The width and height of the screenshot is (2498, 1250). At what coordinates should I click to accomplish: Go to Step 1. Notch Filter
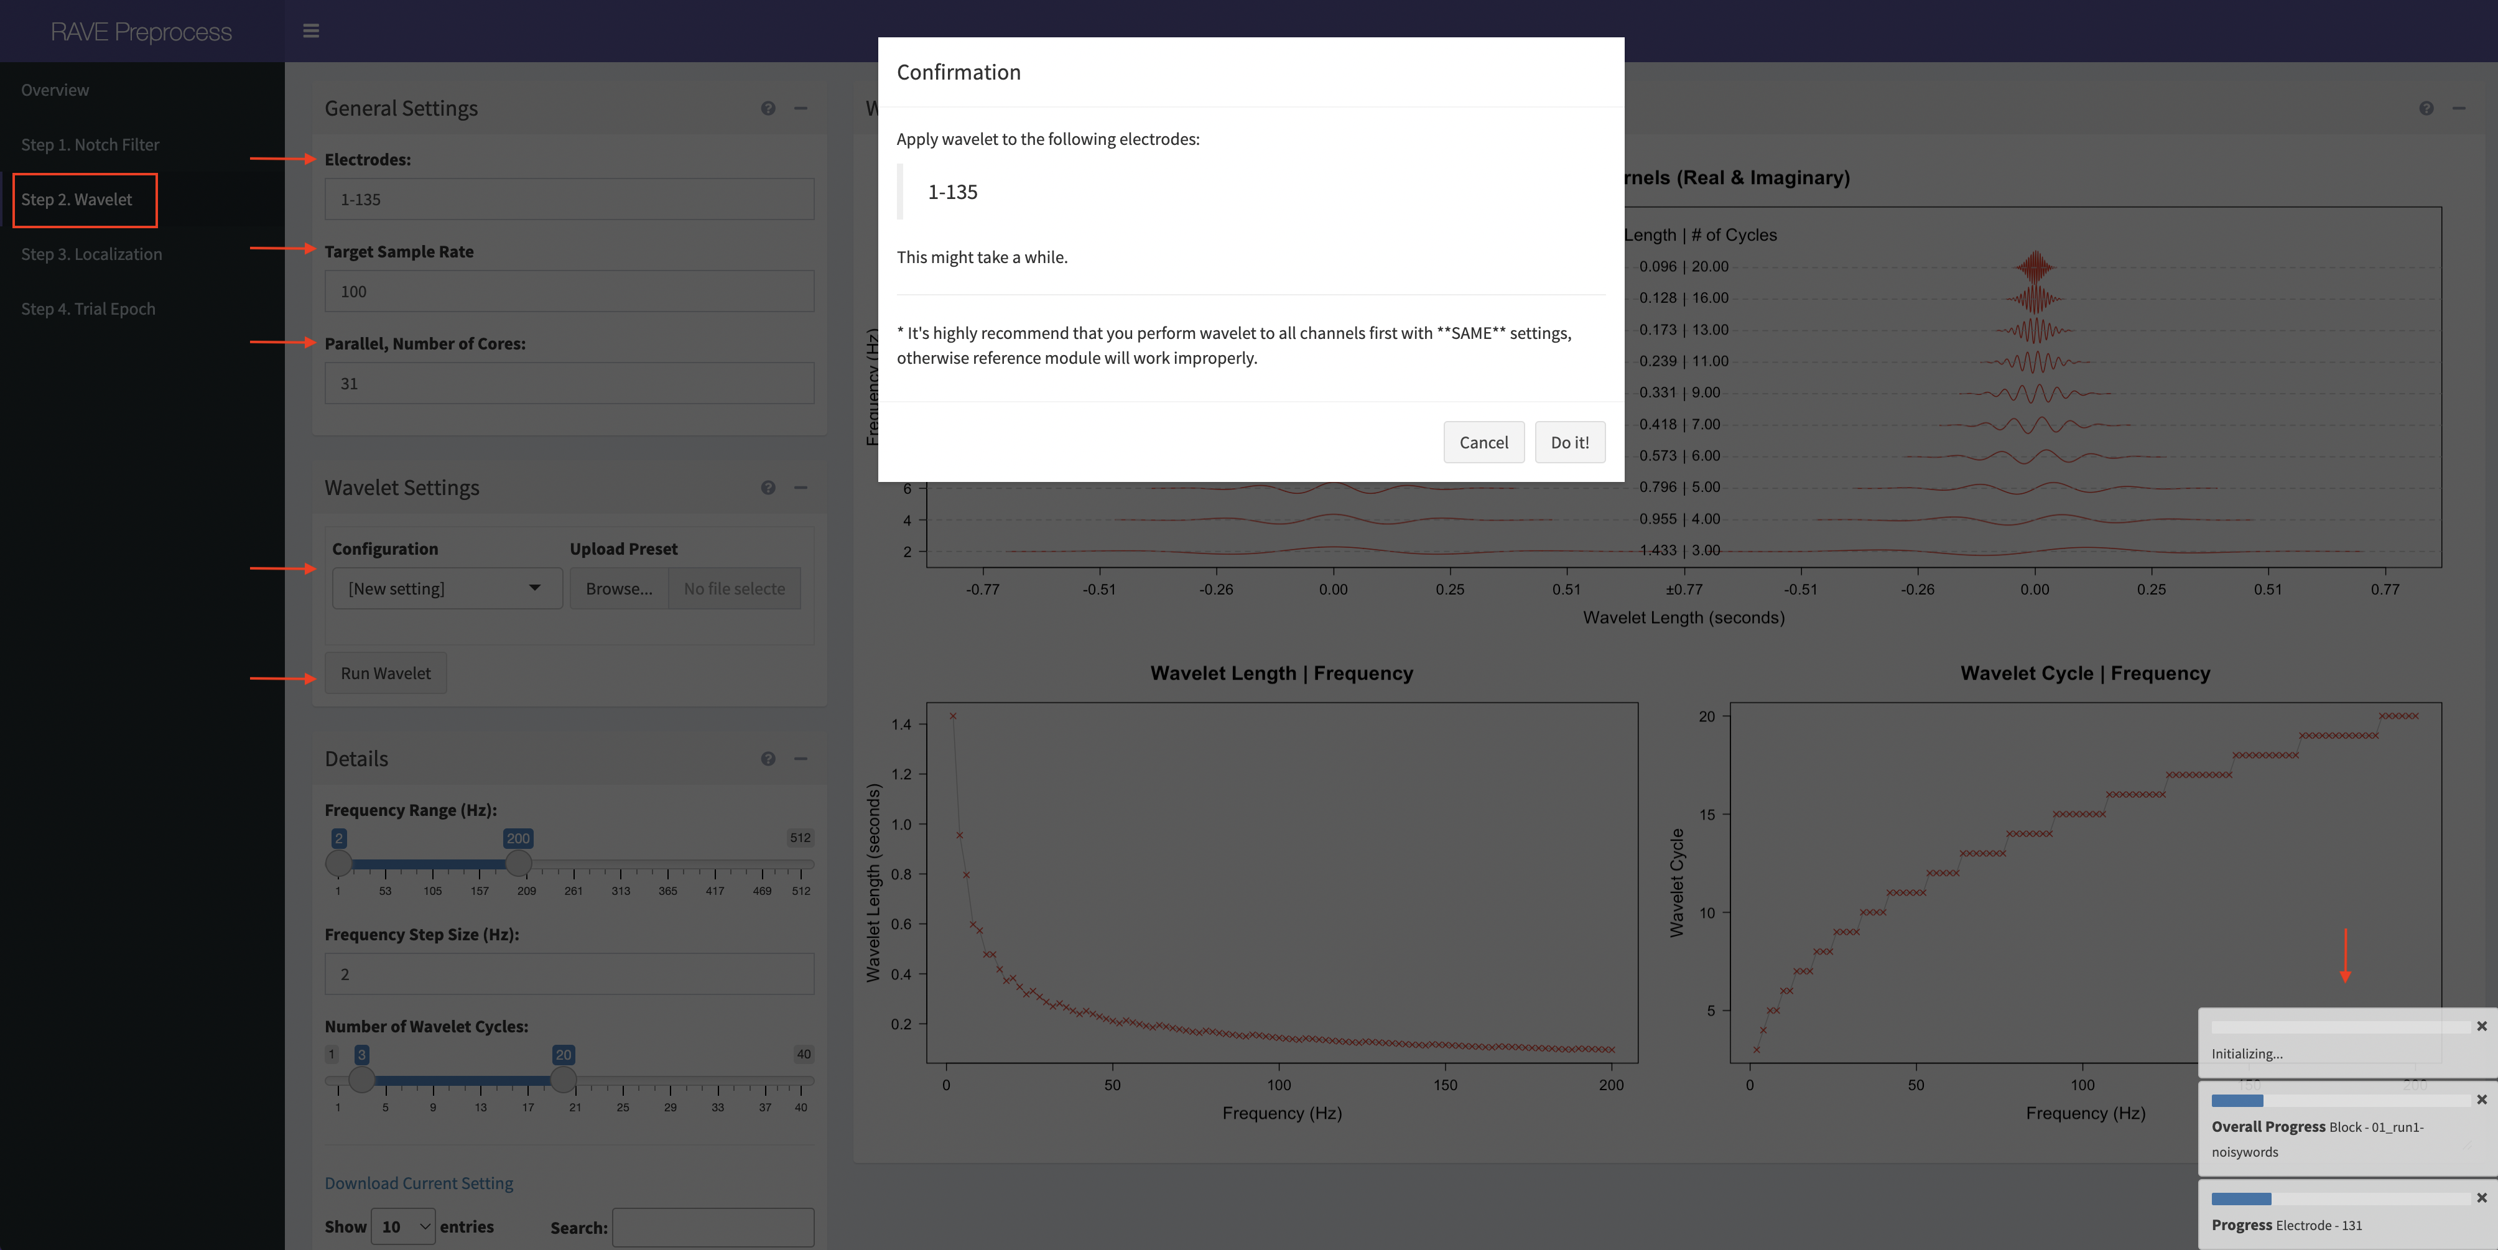pyautogui.click(x=90, y=144)
